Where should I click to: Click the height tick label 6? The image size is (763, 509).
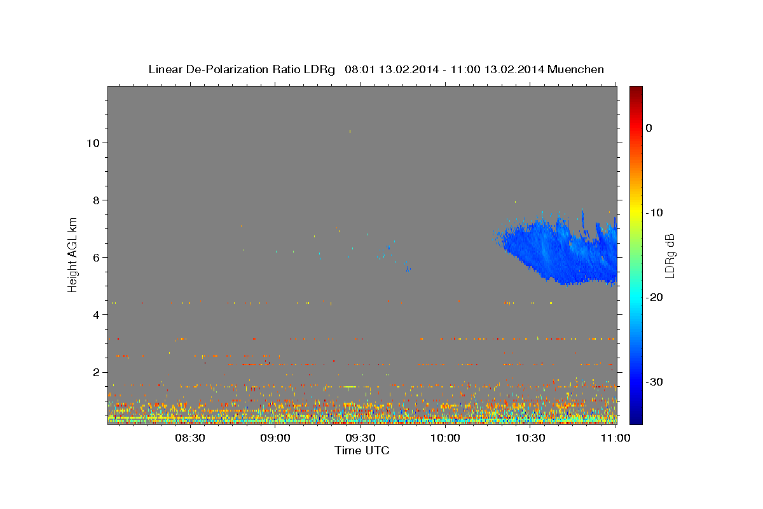(x=96, y=257)
